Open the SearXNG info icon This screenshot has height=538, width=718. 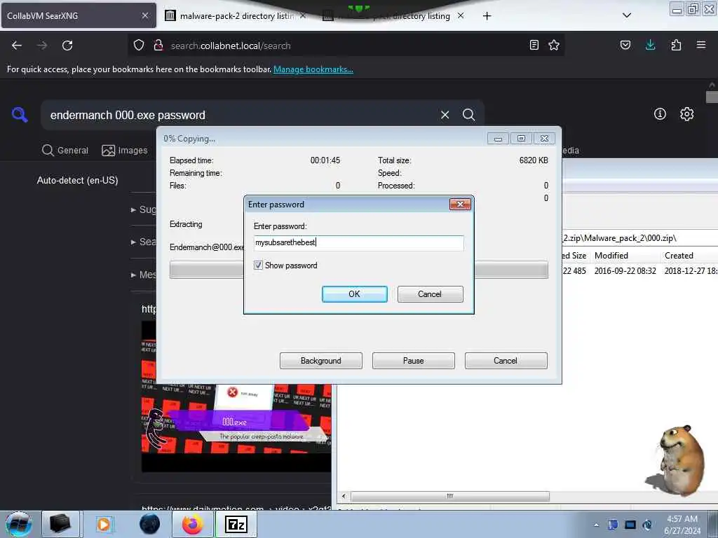pyautogui.click(x=660, y=114)
